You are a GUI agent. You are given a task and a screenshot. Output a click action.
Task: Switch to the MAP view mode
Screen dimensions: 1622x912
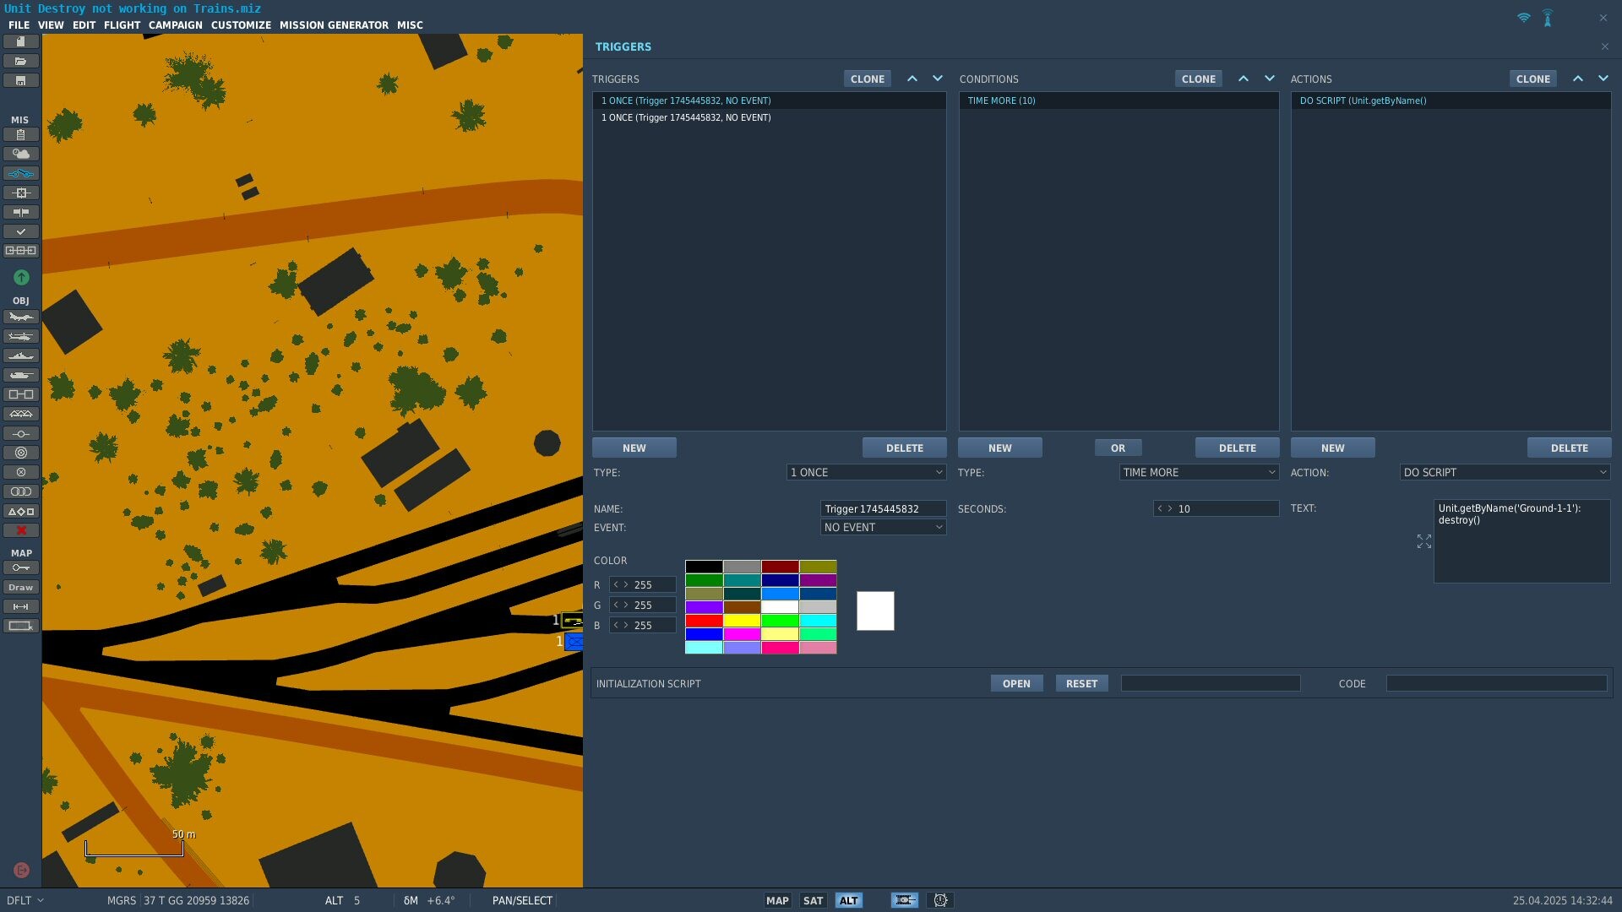(777, 900)
